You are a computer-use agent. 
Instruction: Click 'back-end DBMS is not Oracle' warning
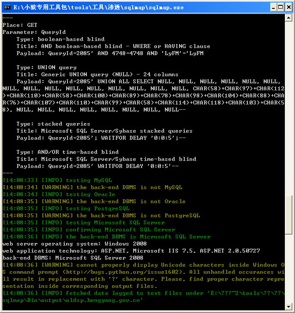click(94, 201)
